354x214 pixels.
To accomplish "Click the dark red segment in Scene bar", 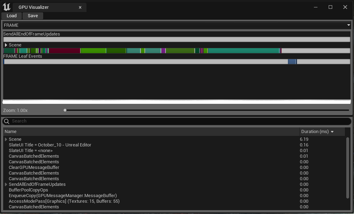I will pyautogui.click(x=65, y=51).
